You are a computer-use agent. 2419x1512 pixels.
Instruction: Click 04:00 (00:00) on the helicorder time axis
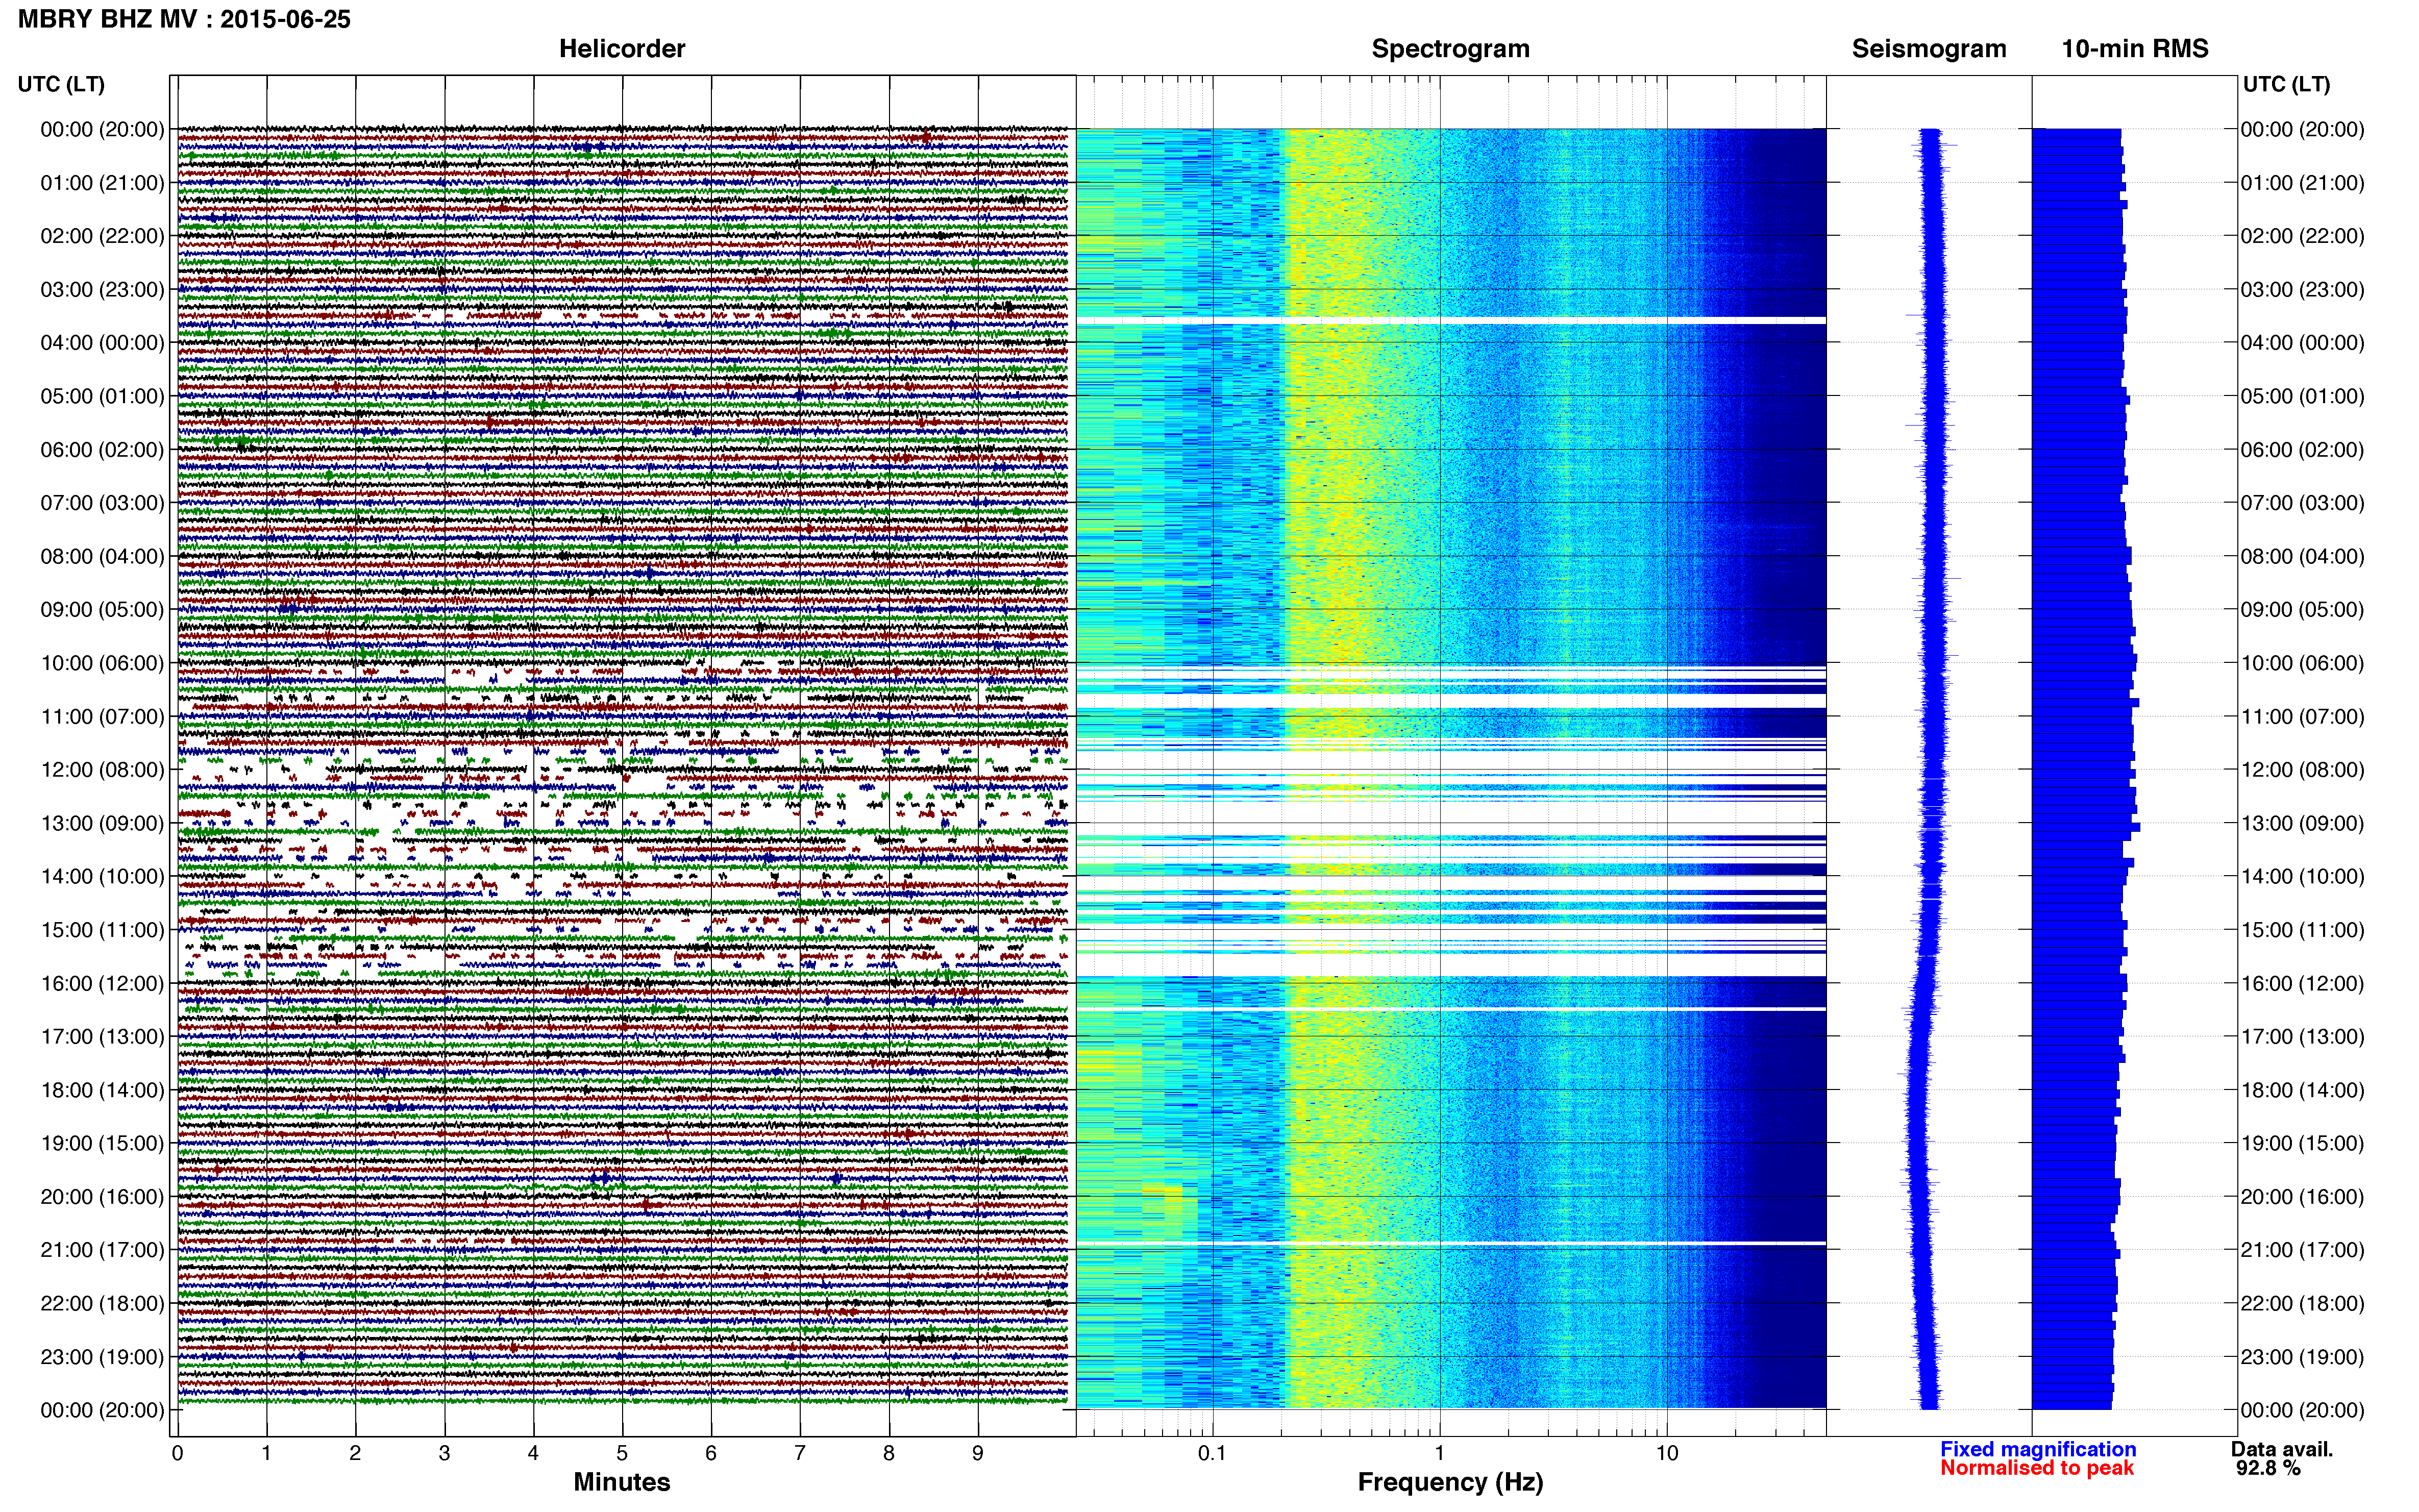point(102,343)
